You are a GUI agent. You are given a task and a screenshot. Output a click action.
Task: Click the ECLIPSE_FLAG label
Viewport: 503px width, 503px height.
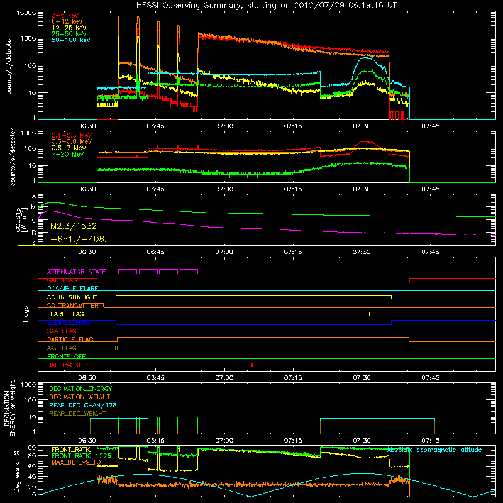coord(69,323)
